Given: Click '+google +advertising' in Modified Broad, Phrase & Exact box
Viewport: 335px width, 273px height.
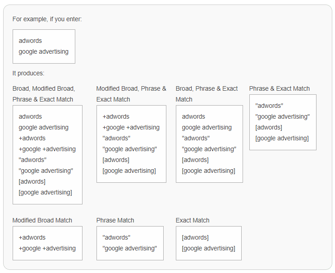Looking at the screenshot, I should point(131,127).
